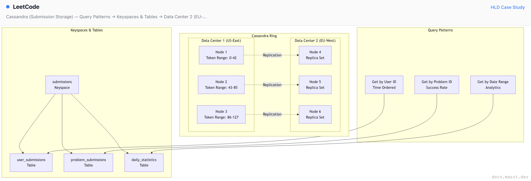Screen dimensions: 531x181
Task: Select Get by User ID node
Action: [x=384, y=85]
